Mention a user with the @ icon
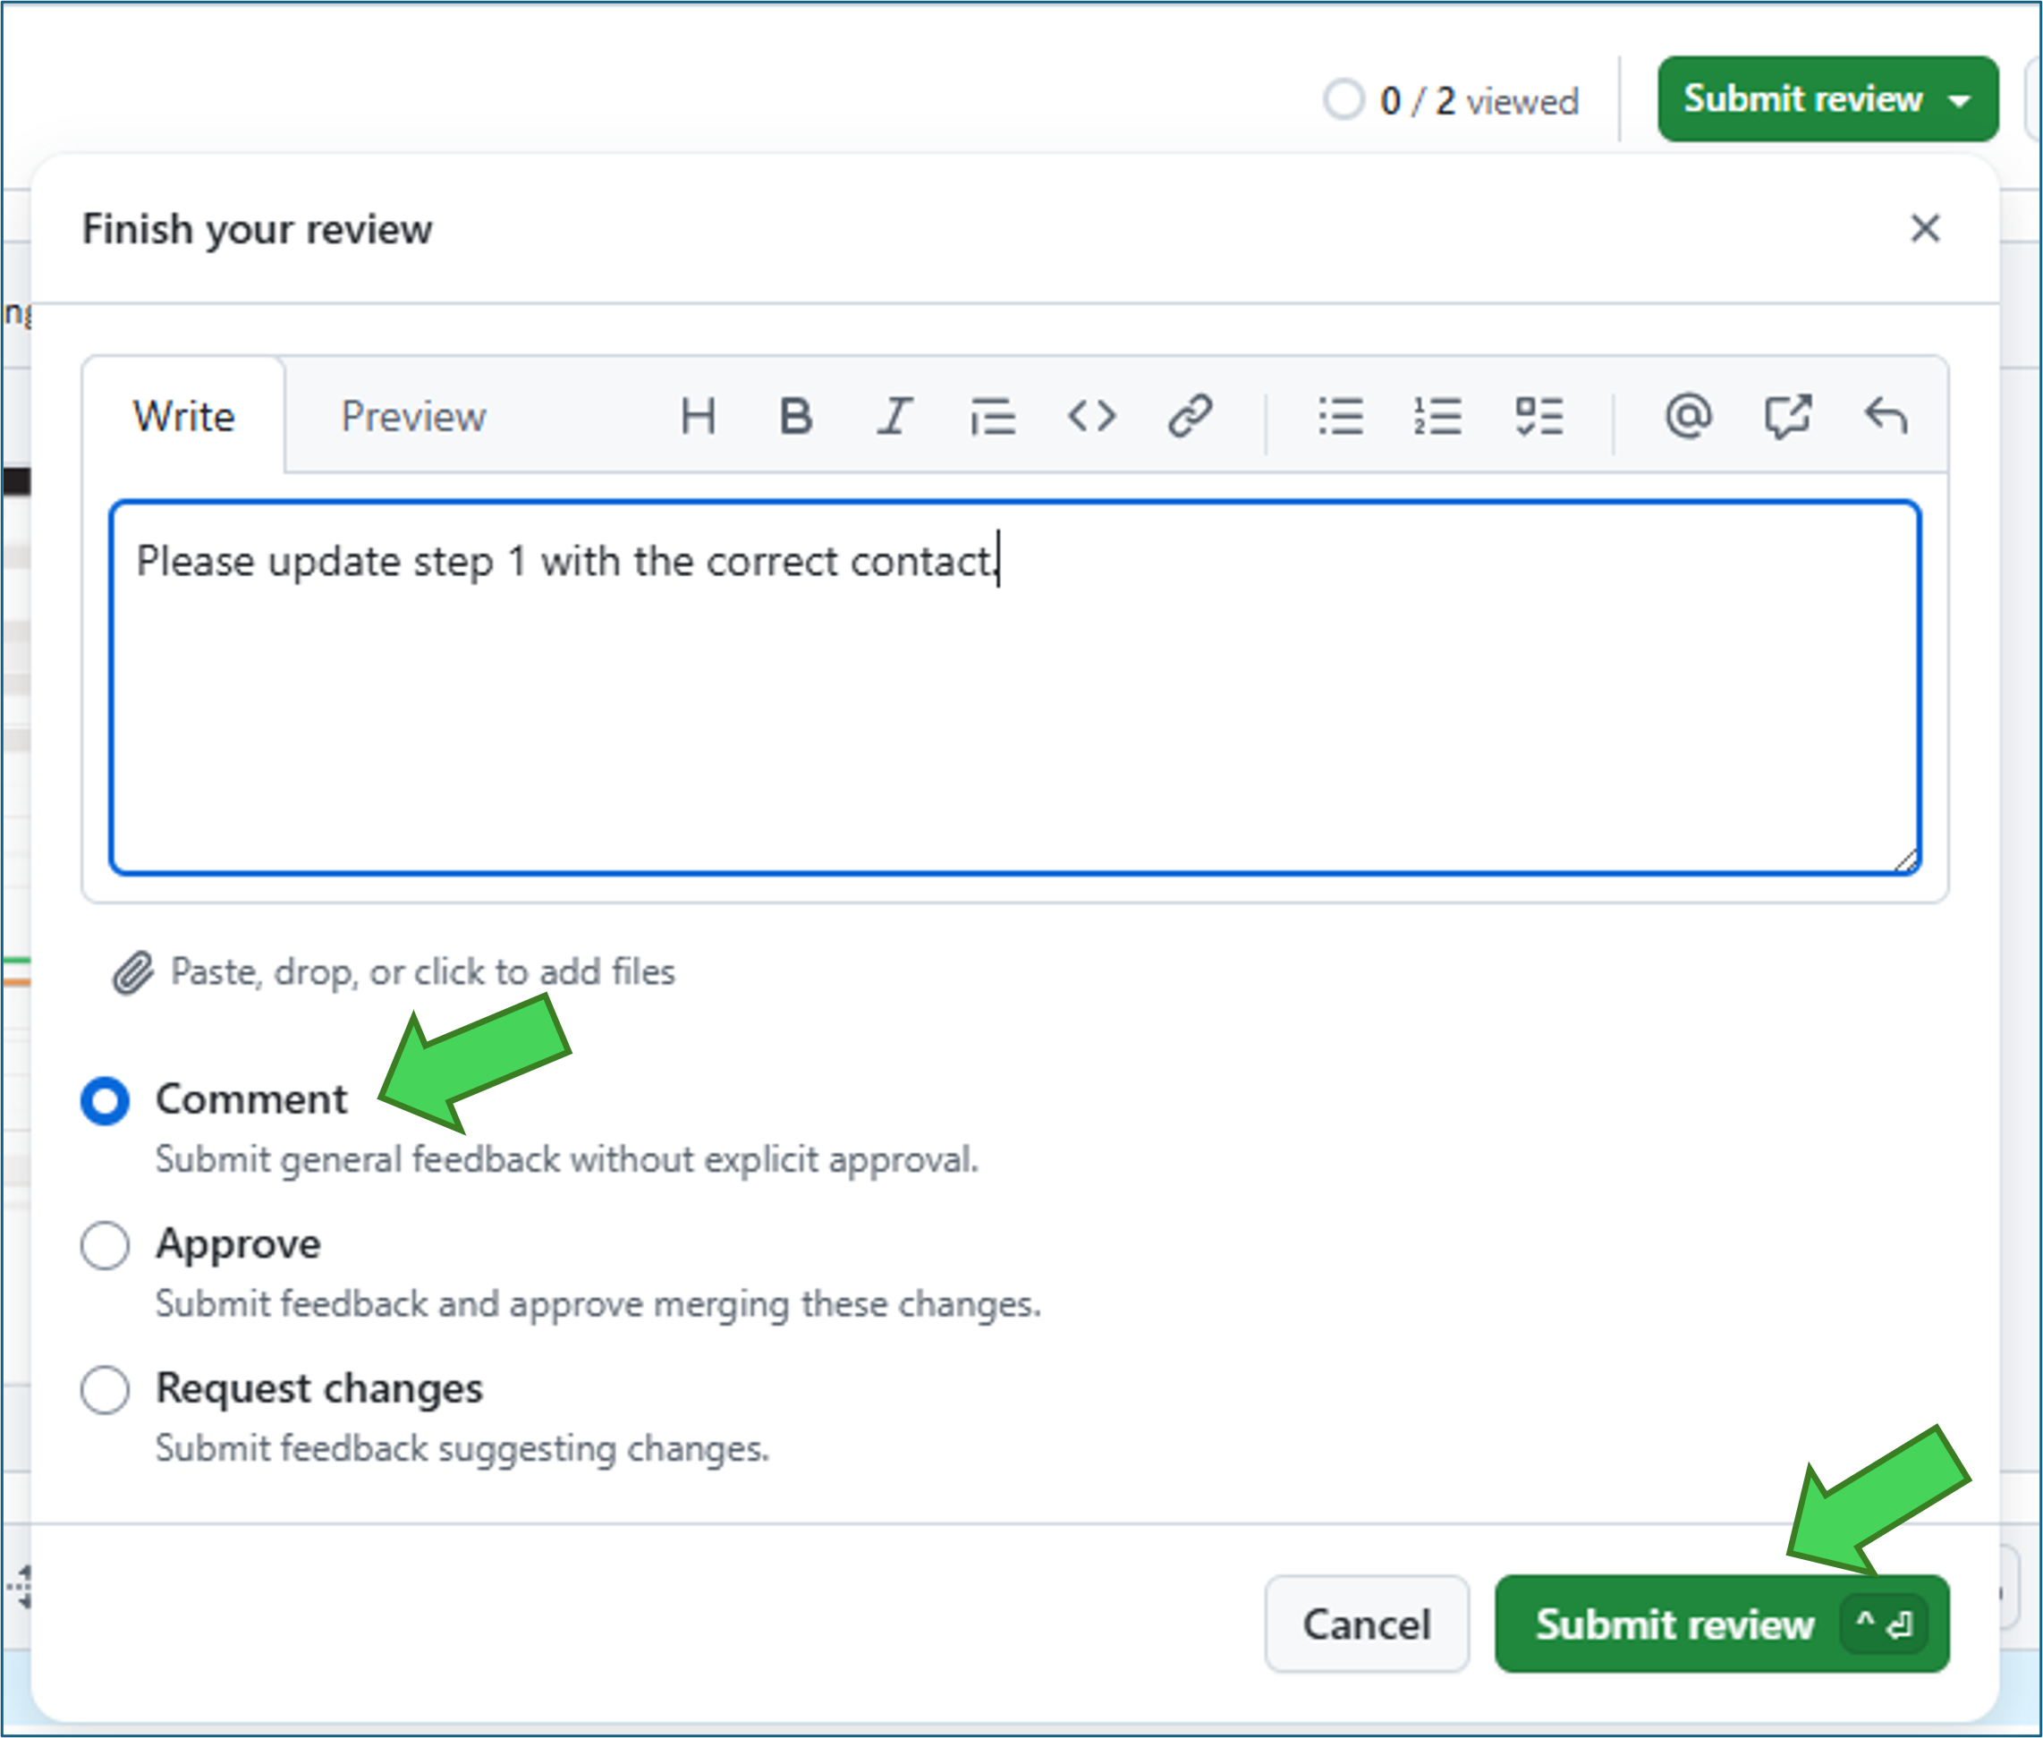The width and height of the screenshot is (2043, 1738). coord(1689,416)
